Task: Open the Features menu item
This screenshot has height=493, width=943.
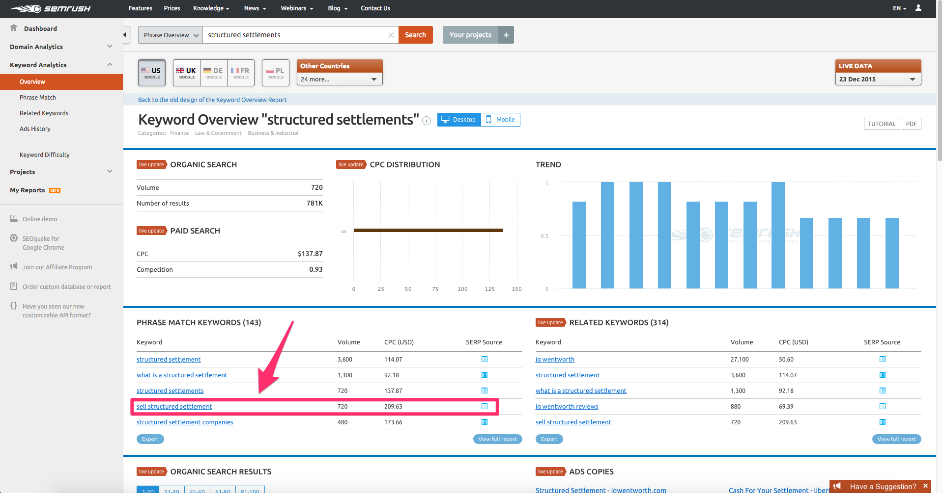Action: 141,8
